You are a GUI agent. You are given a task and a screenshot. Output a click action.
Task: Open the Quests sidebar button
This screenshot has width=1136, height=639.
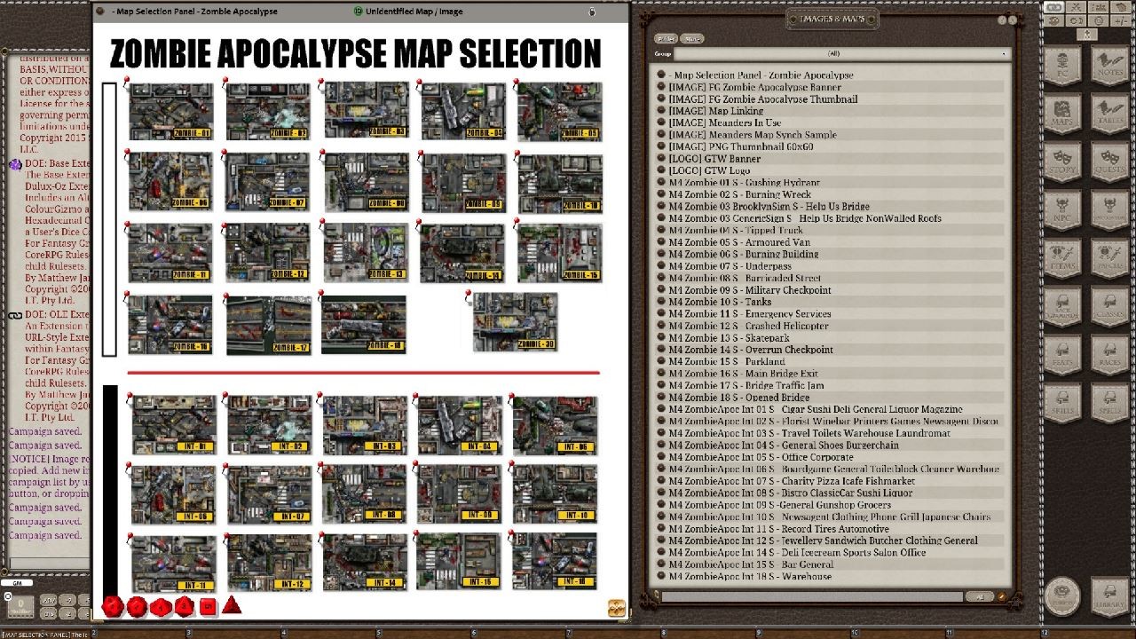[1109, 161]
